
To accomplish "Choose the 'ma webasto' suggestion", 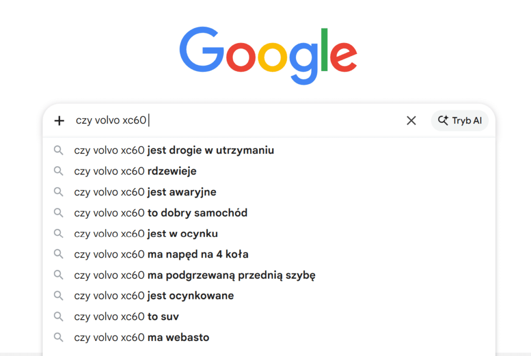I will tap(142, 337).
